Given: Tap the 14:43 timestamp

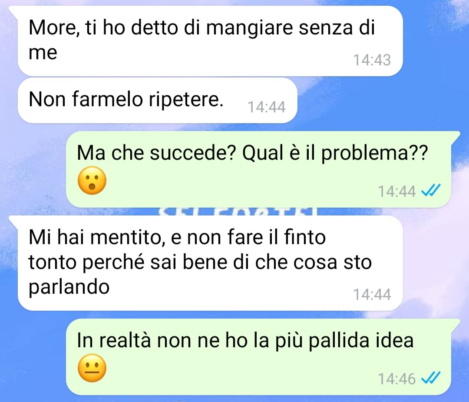Looking at the screenshot, I should click(x=372, y=60).
